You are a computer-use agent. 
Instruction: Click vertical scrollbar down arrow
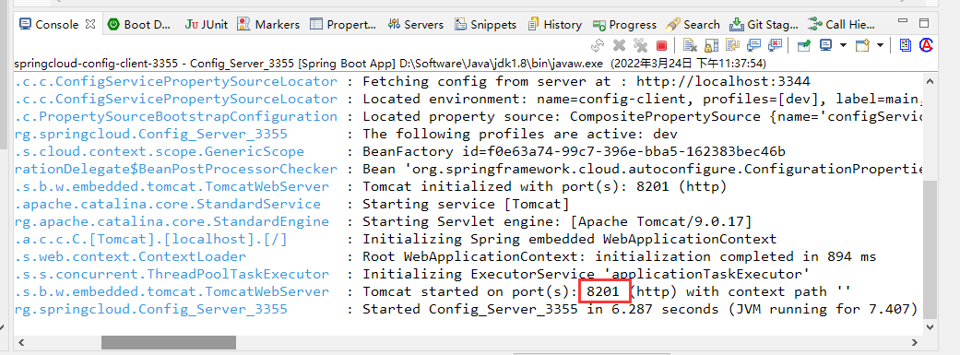click(x=930, y=328)
